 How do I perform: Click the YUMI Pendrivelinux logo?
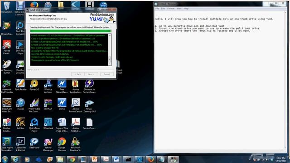click(x=103, y=18)
